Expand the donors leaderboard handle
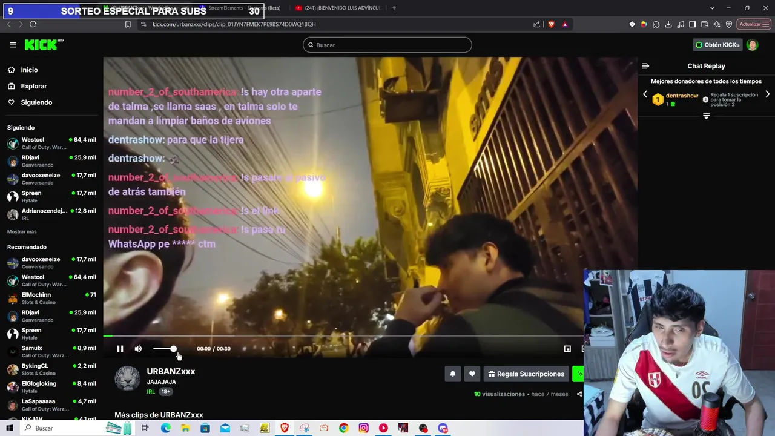775x436 pixels. [x=706, y=116]
